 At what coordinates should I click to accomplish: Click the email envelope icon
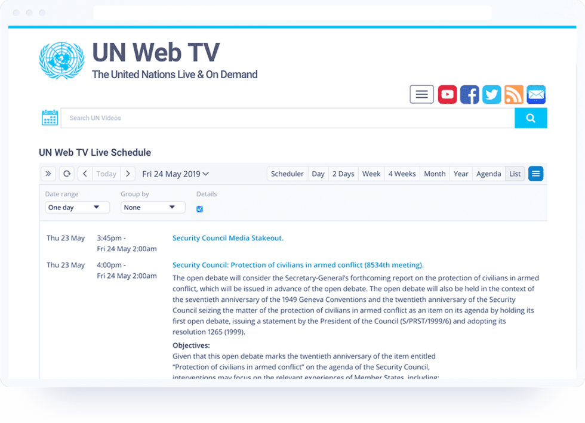pyautogui.click(x=535, y=94)
